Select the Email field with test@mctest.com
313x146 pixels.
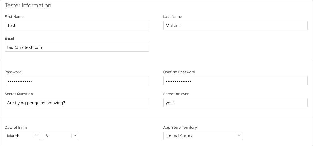[x=77, y=47]
